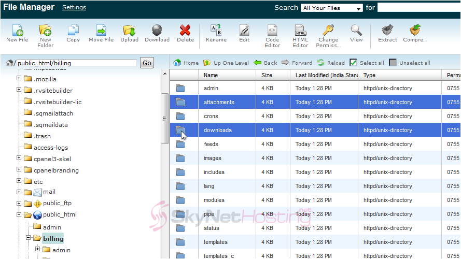Expand the admin node under billing
Screen dimensions: 461x259
(x=38, y=249)
